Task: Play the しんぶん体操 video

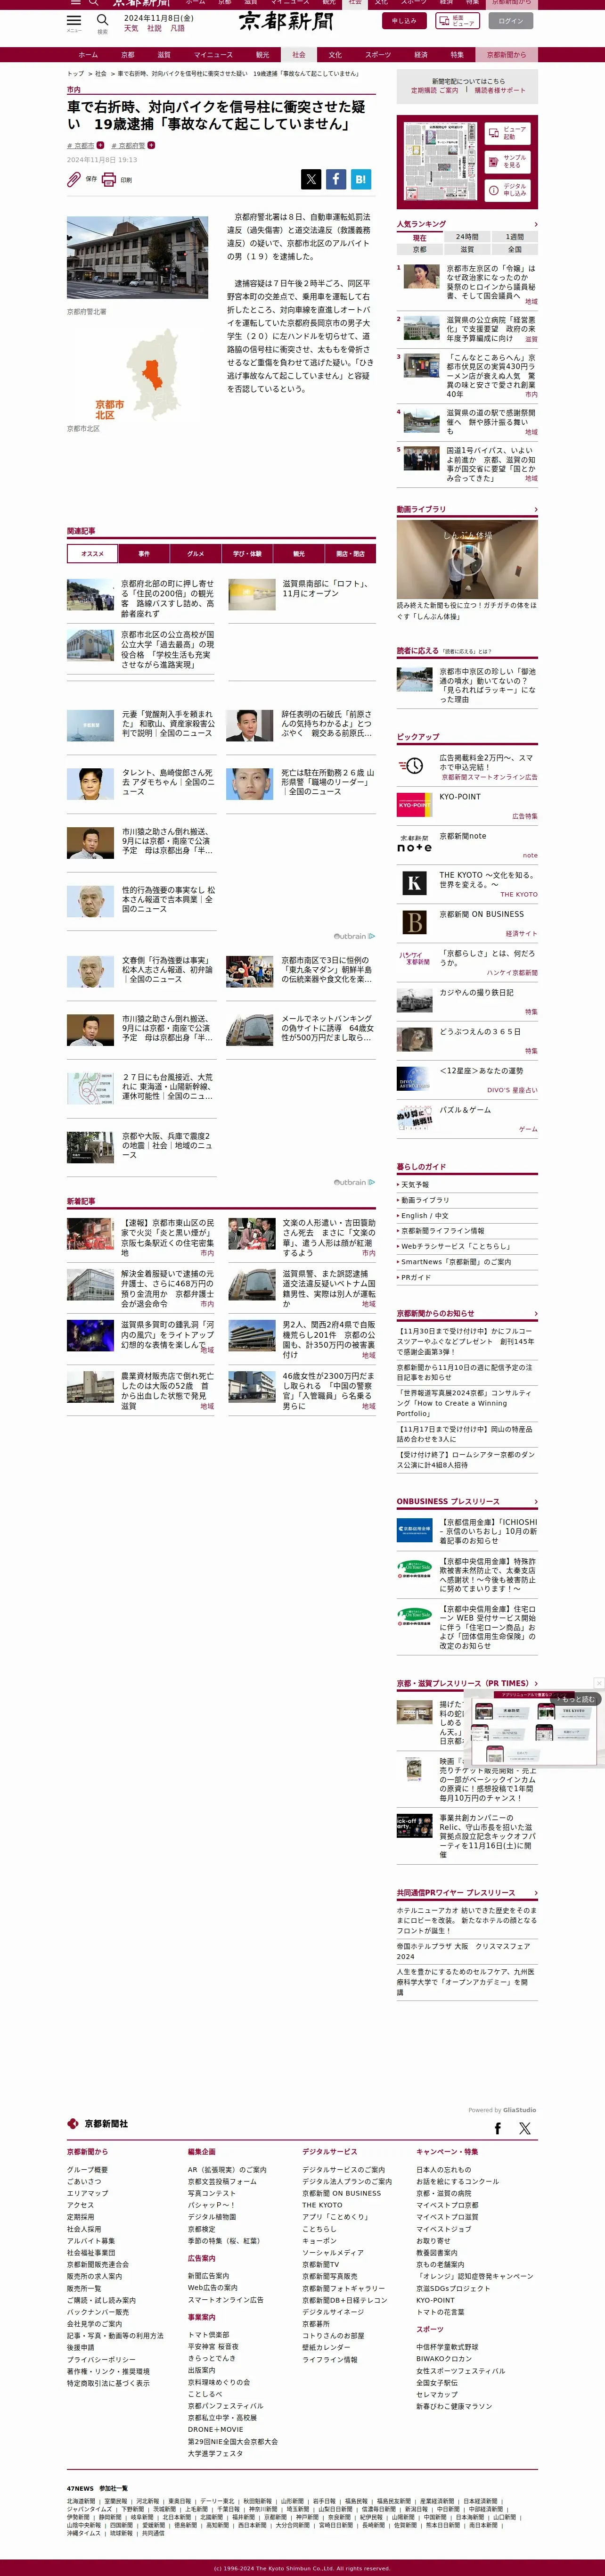Action: pyautogui.click(x=467, y=560)
